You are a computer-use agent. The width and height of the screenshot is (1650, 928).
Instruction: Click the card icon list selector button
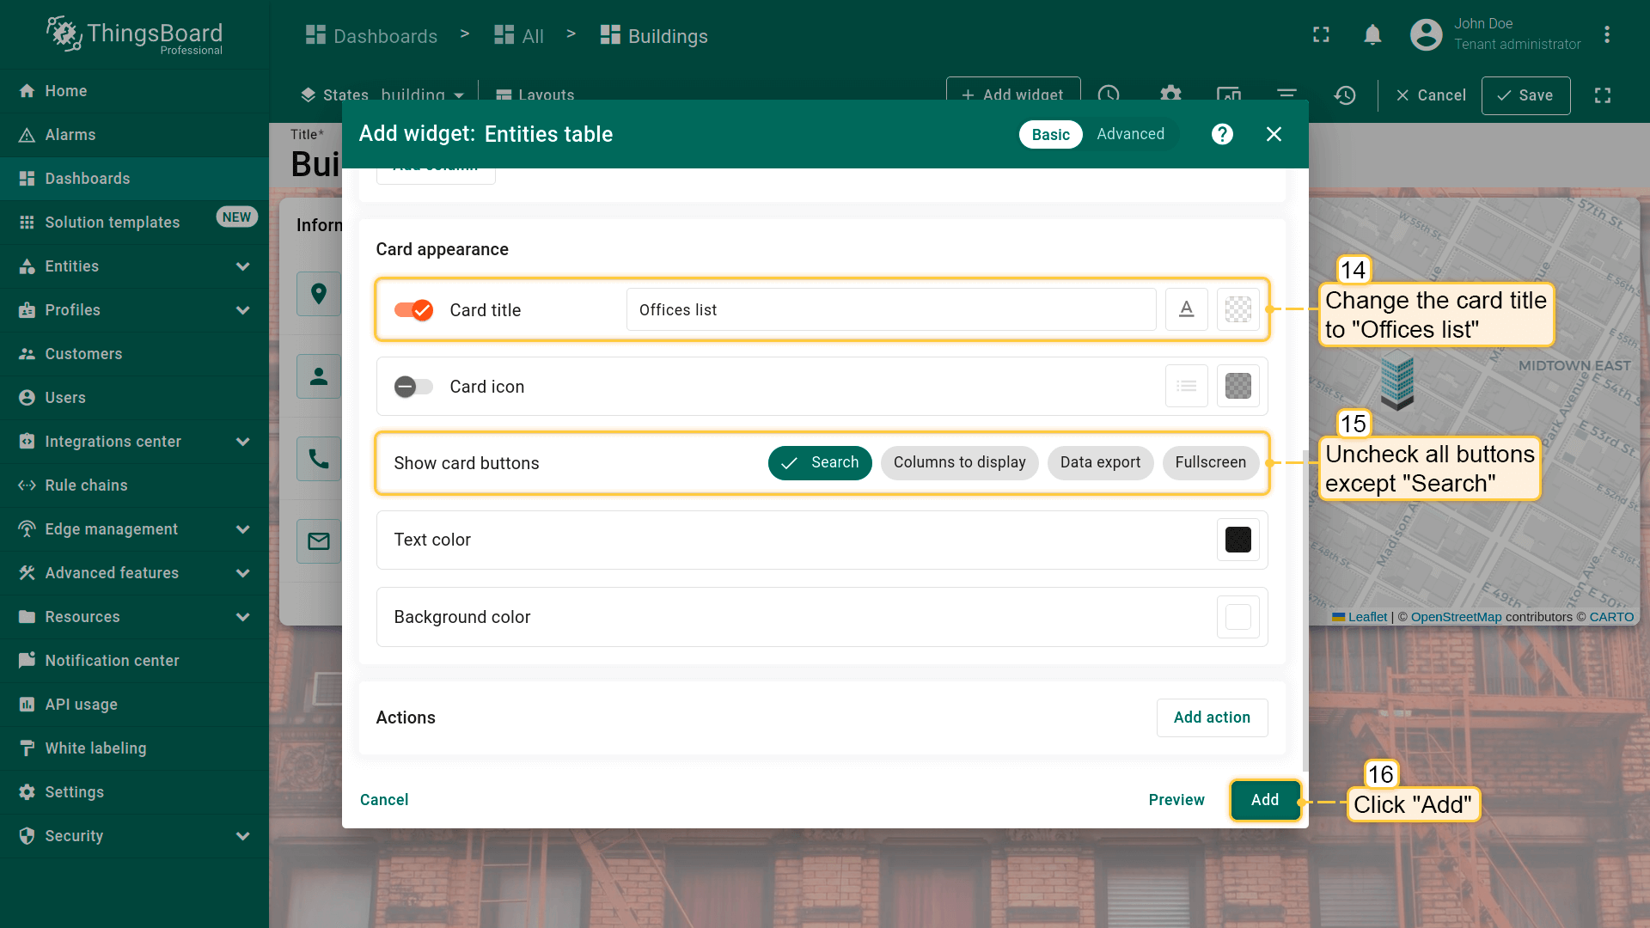pos(1186,387)
